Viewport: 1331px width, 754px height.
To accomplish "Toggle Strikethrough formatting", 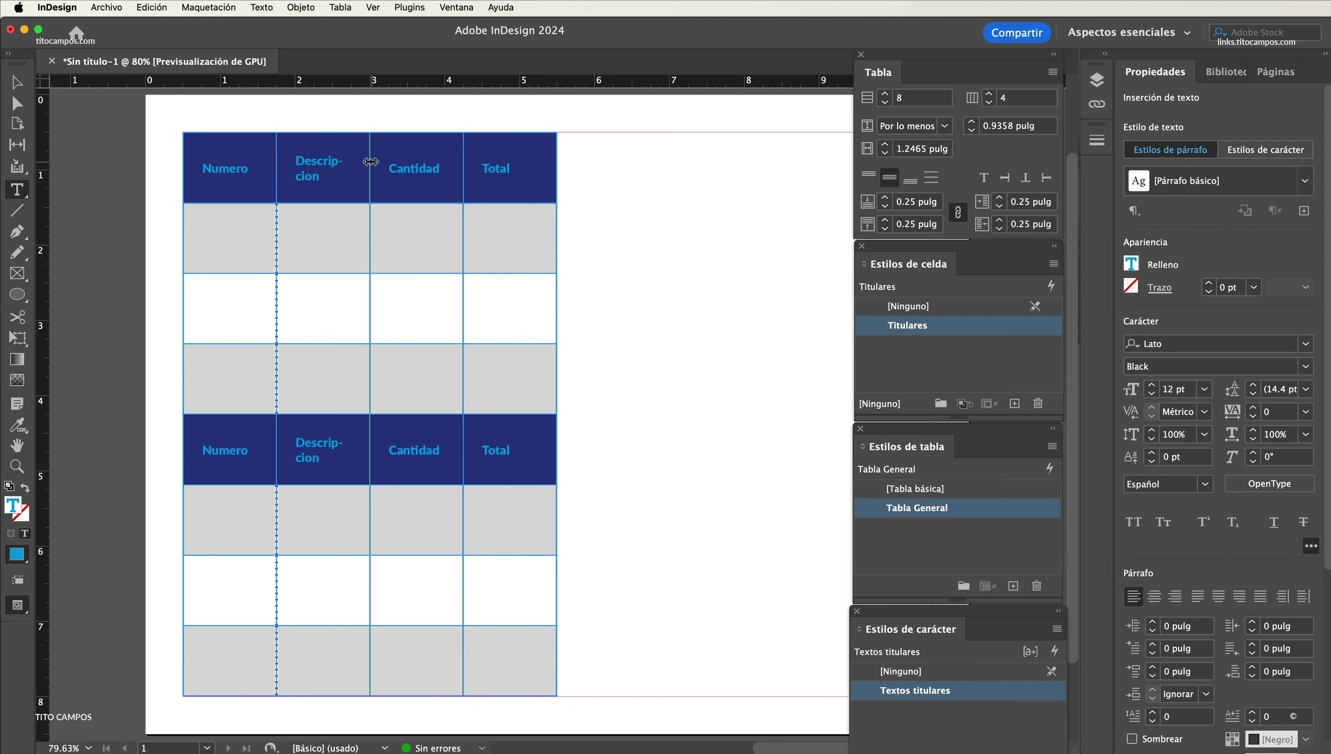I will coord(1303,522).
